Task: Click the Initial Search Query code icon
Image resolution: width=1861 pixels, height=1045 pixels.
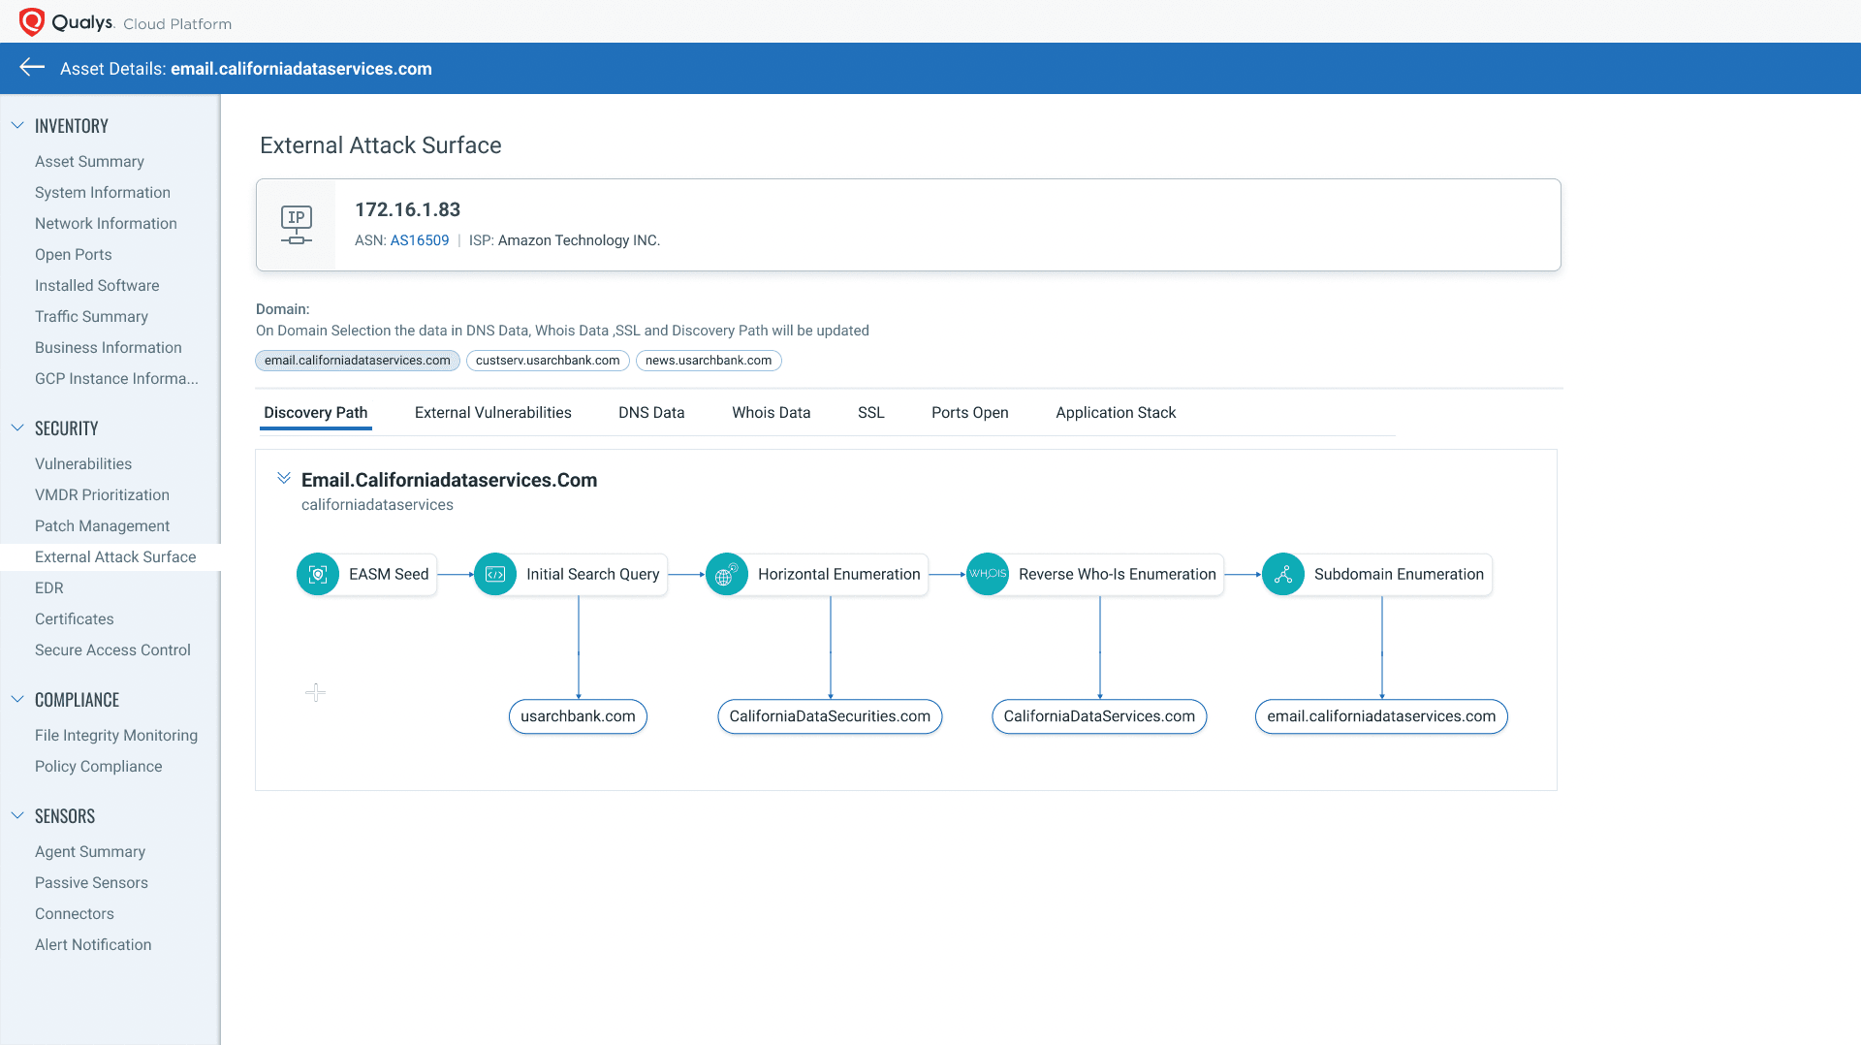Action: point(495,574)
